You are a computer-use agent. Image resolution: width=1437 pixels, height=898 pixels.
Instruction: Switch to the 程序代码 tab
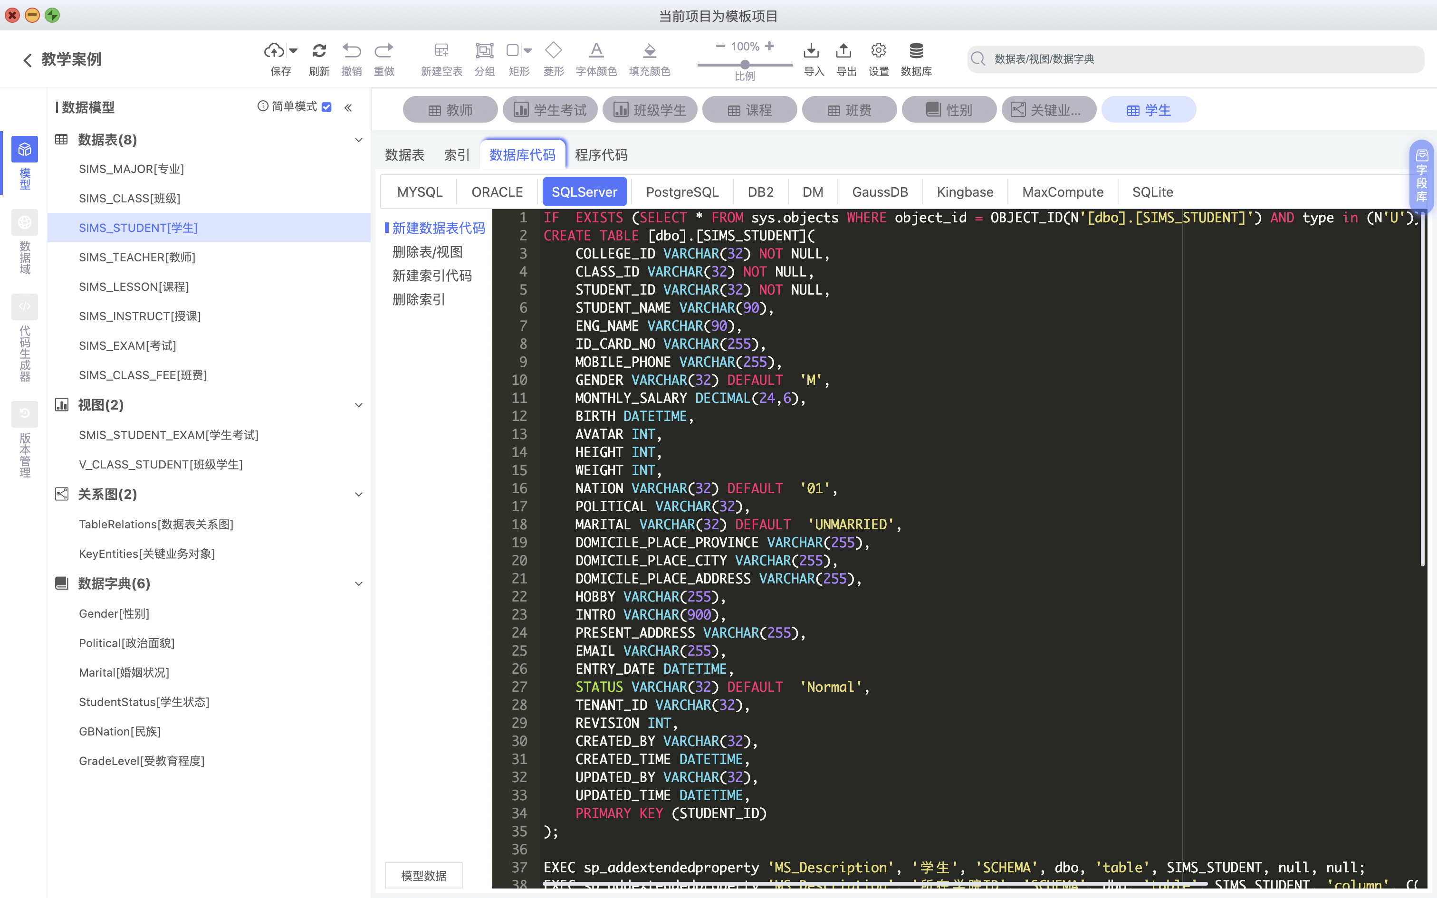point(601,155)
